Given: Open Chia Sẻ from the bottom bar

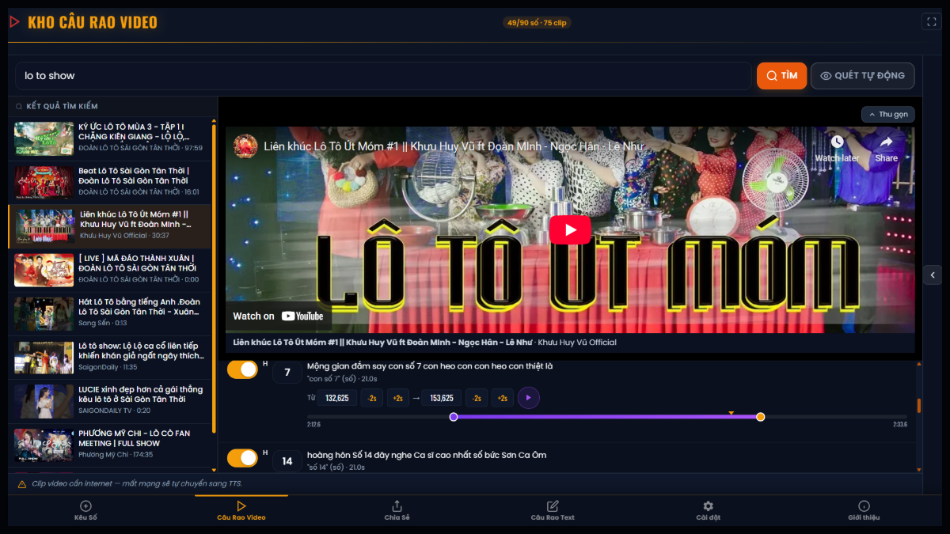Looking at the screenshot, I should (397, 506).
